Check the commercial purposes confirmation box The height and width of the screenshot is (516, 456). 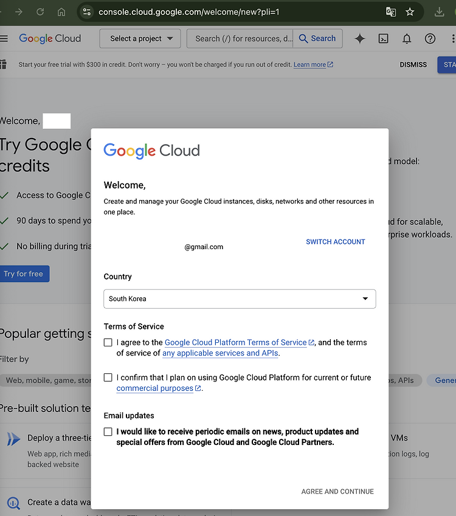(108, 377)
